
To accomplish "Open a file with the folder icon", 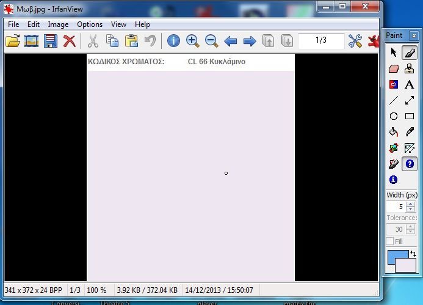I will [x=13, y=41].
